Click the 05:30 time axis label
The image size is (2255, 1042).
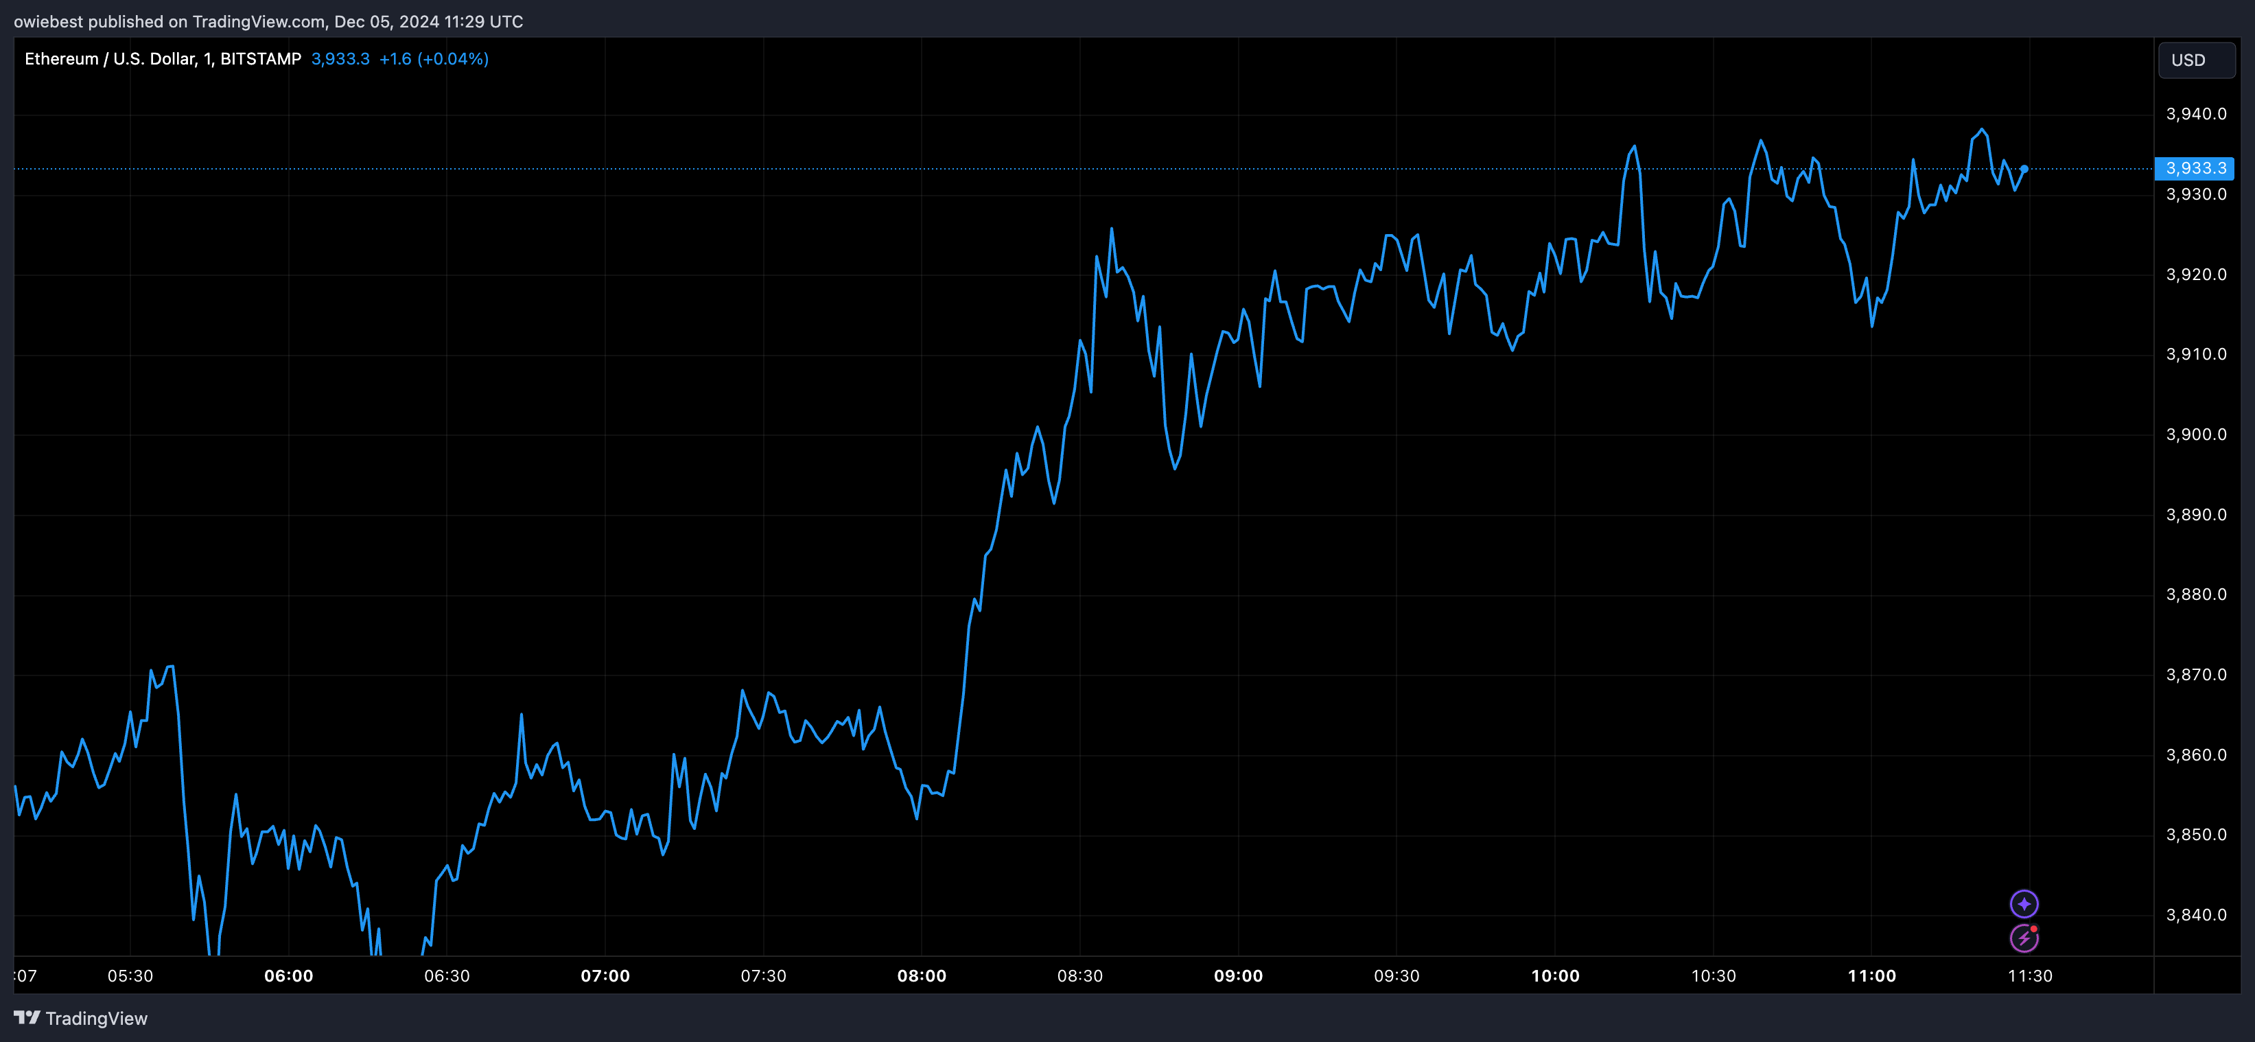130,976
